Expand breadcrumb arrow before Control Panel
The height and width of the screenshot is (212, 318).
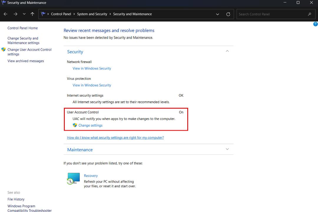[48, 14]
